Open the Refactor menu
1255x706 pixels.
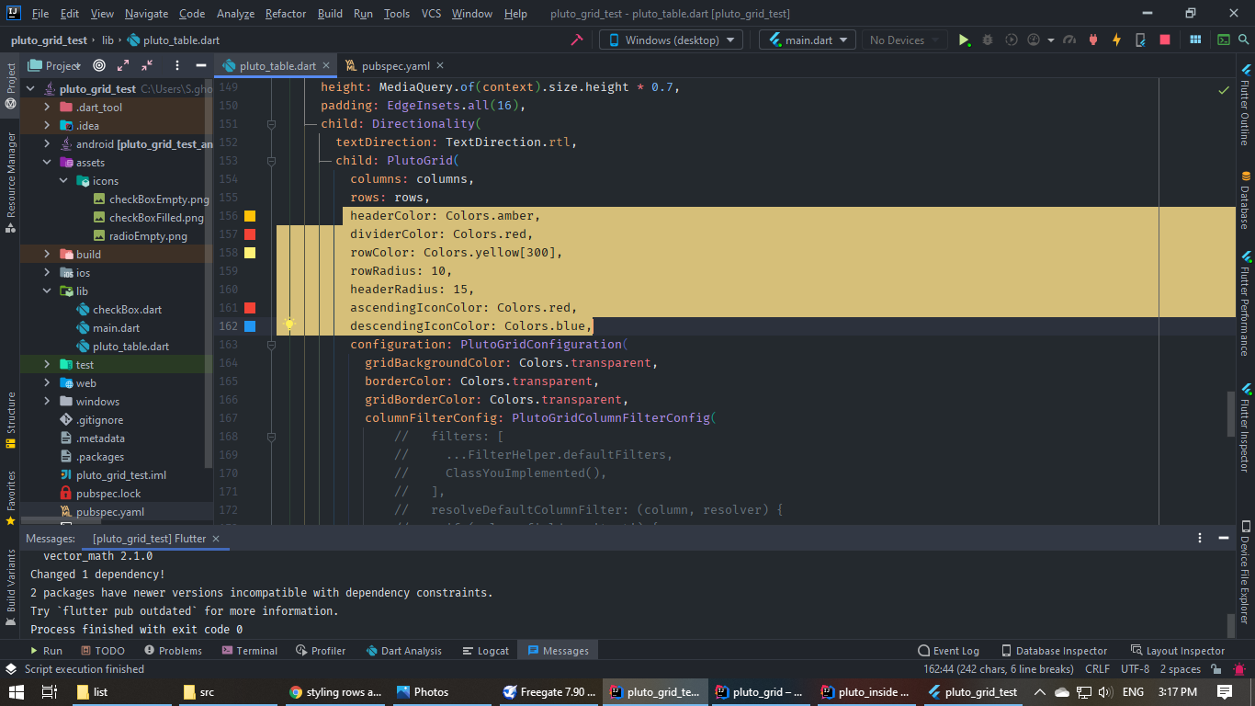click(285, 14)
